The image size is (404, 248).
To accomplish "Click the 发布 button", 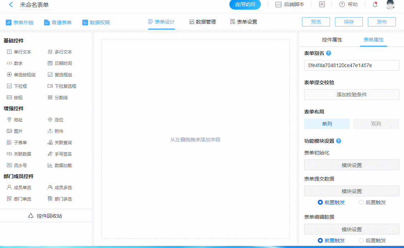I will pyautogui.click(x=381, y=22).
